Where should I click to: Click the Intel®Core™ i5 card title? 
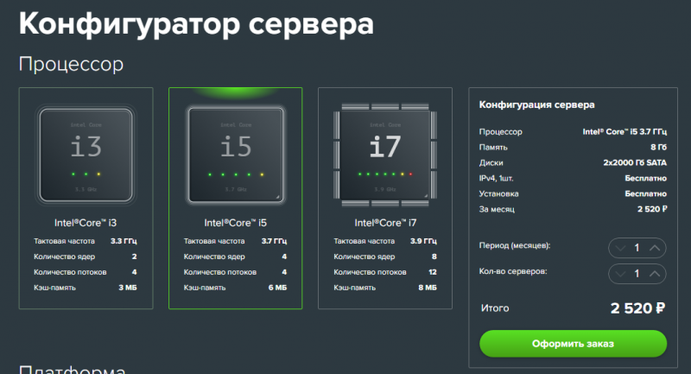pos(235,223)
